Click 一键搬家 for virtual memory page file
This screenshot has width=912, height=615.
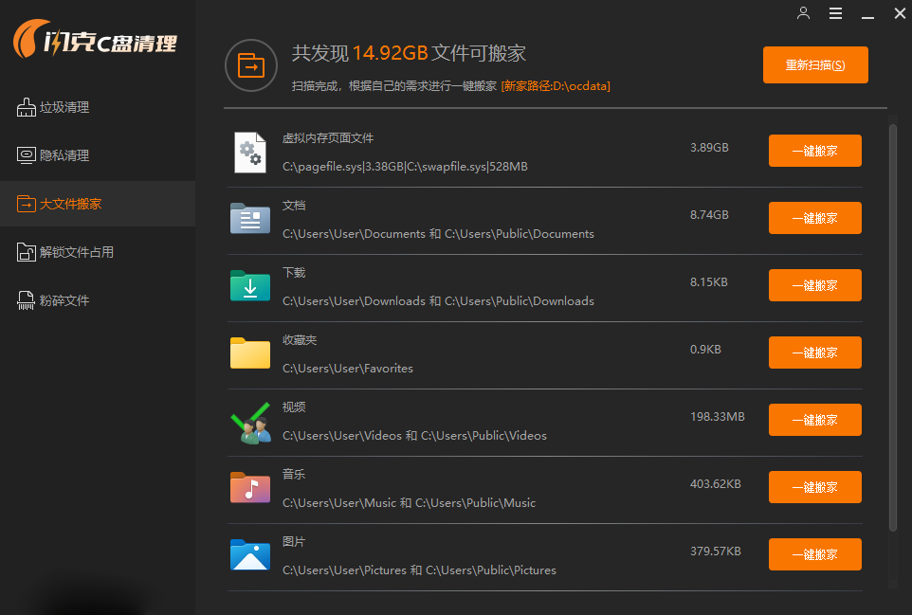814,151
